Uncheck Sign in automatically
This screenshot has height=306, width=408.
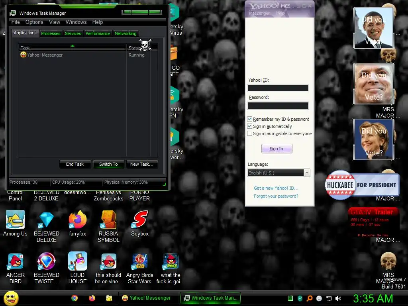(x=249, y=126)
